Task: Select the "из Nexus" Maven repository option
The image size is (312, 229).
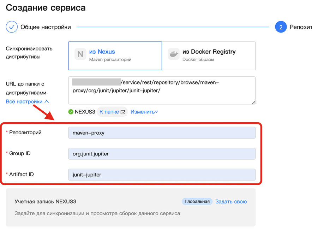Action: point(115,55)
